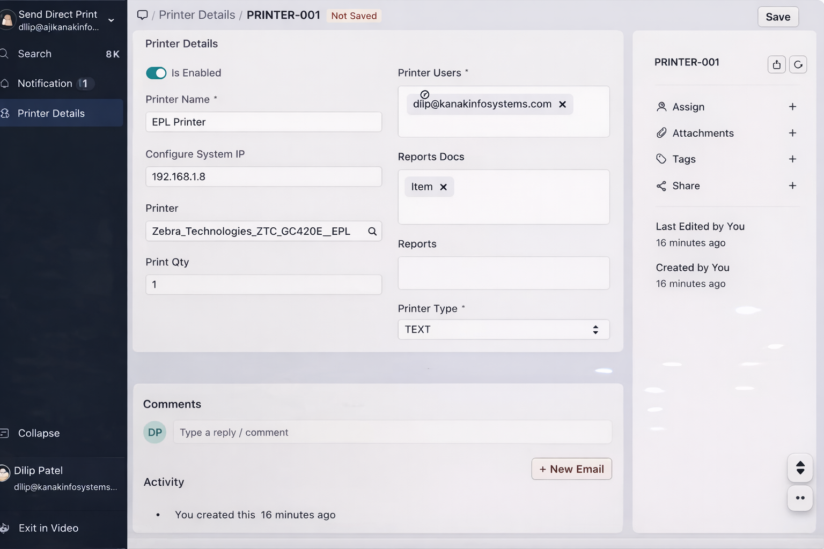
Task: Click the Tags label icon
Action: [x=661, y=159]
